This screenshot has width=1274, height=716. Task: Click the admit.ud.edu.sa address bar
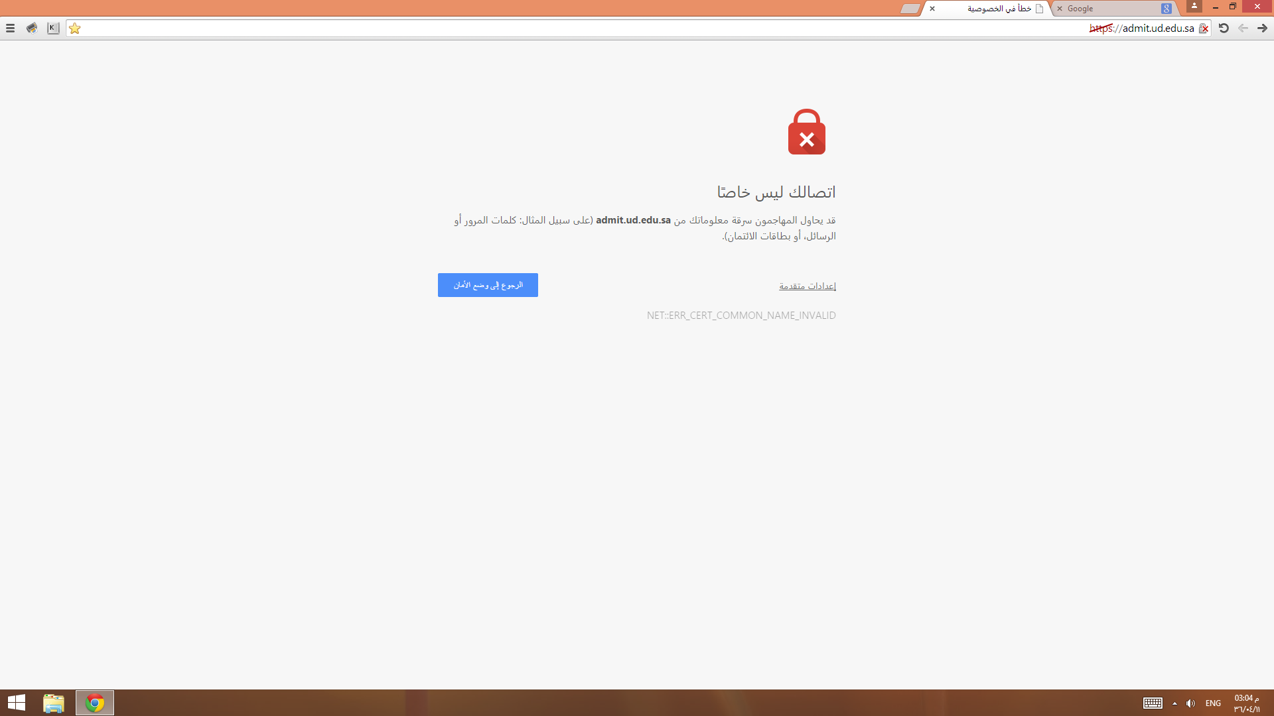pos(638,29)
